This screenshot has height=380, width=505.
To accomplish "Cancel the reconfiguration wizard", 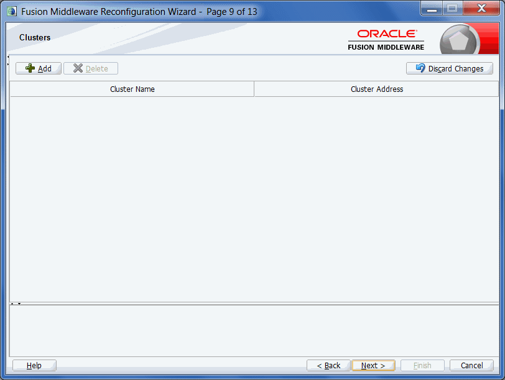I will [471, 366].
